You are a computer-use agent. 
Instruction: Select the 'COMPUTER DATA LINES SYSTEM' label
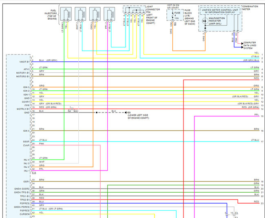click(x=250, y=45)
